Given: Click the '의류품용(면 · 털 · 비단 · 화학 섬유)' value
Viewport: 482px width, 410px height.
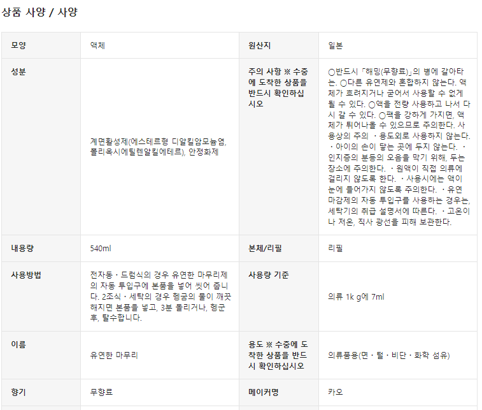Looking at the screenshot, I should point(388,355).
